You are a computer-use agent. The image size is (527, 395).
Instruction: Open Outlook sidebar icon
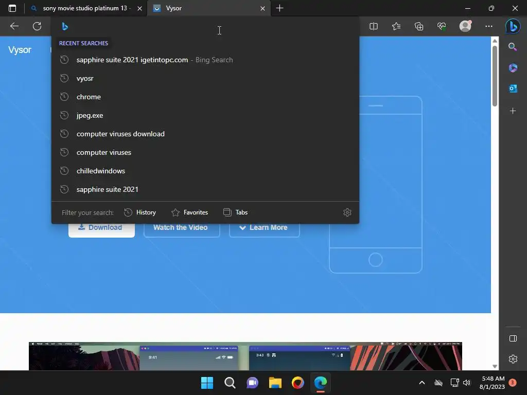513,88
